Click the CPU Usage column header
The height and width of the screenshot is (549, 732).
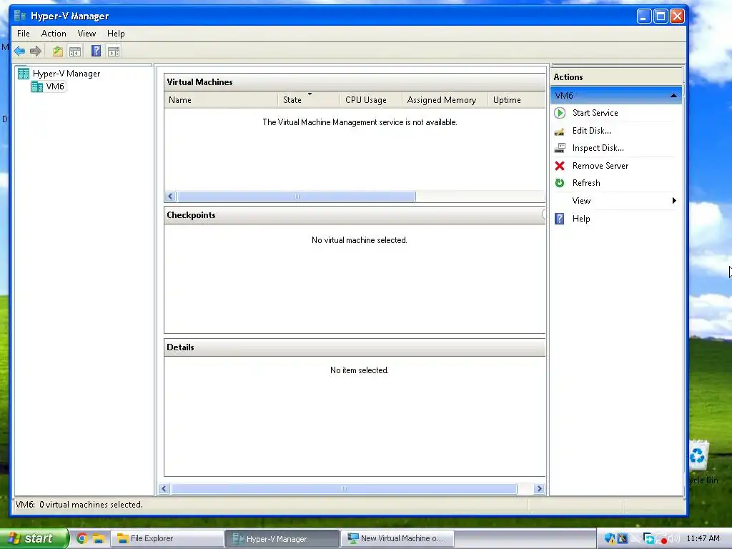371,100
